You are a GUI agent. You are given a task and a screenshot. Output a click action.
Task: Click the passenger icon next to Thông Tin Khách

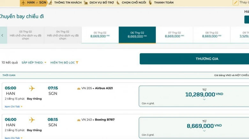[50, 3]
